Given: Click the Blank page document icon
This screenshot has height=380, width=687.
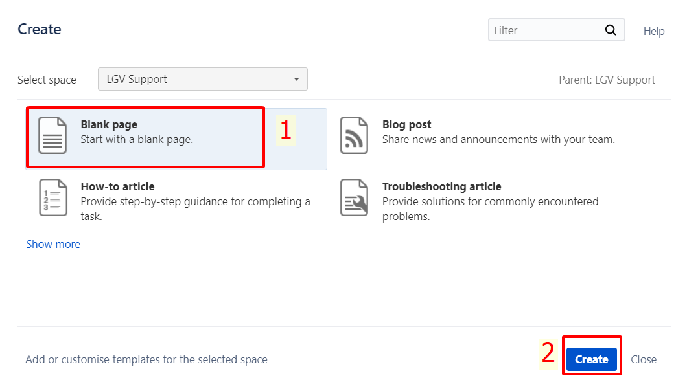Looking at the screenshot, I should (x=52, y=135).
